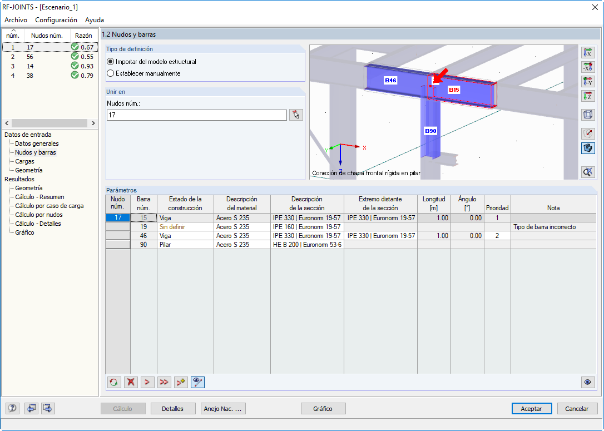
Task: Click 'HE B 200 | Euronorm 53-6' cell
Action: [x=307, y=245]
